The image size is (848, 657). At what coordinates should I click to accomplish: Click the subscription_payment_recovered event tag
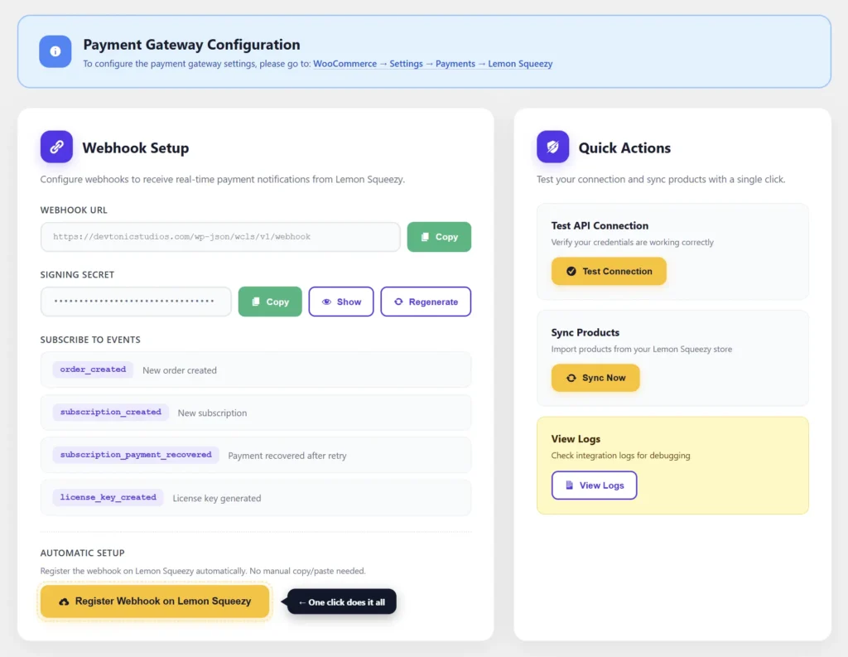136,455
